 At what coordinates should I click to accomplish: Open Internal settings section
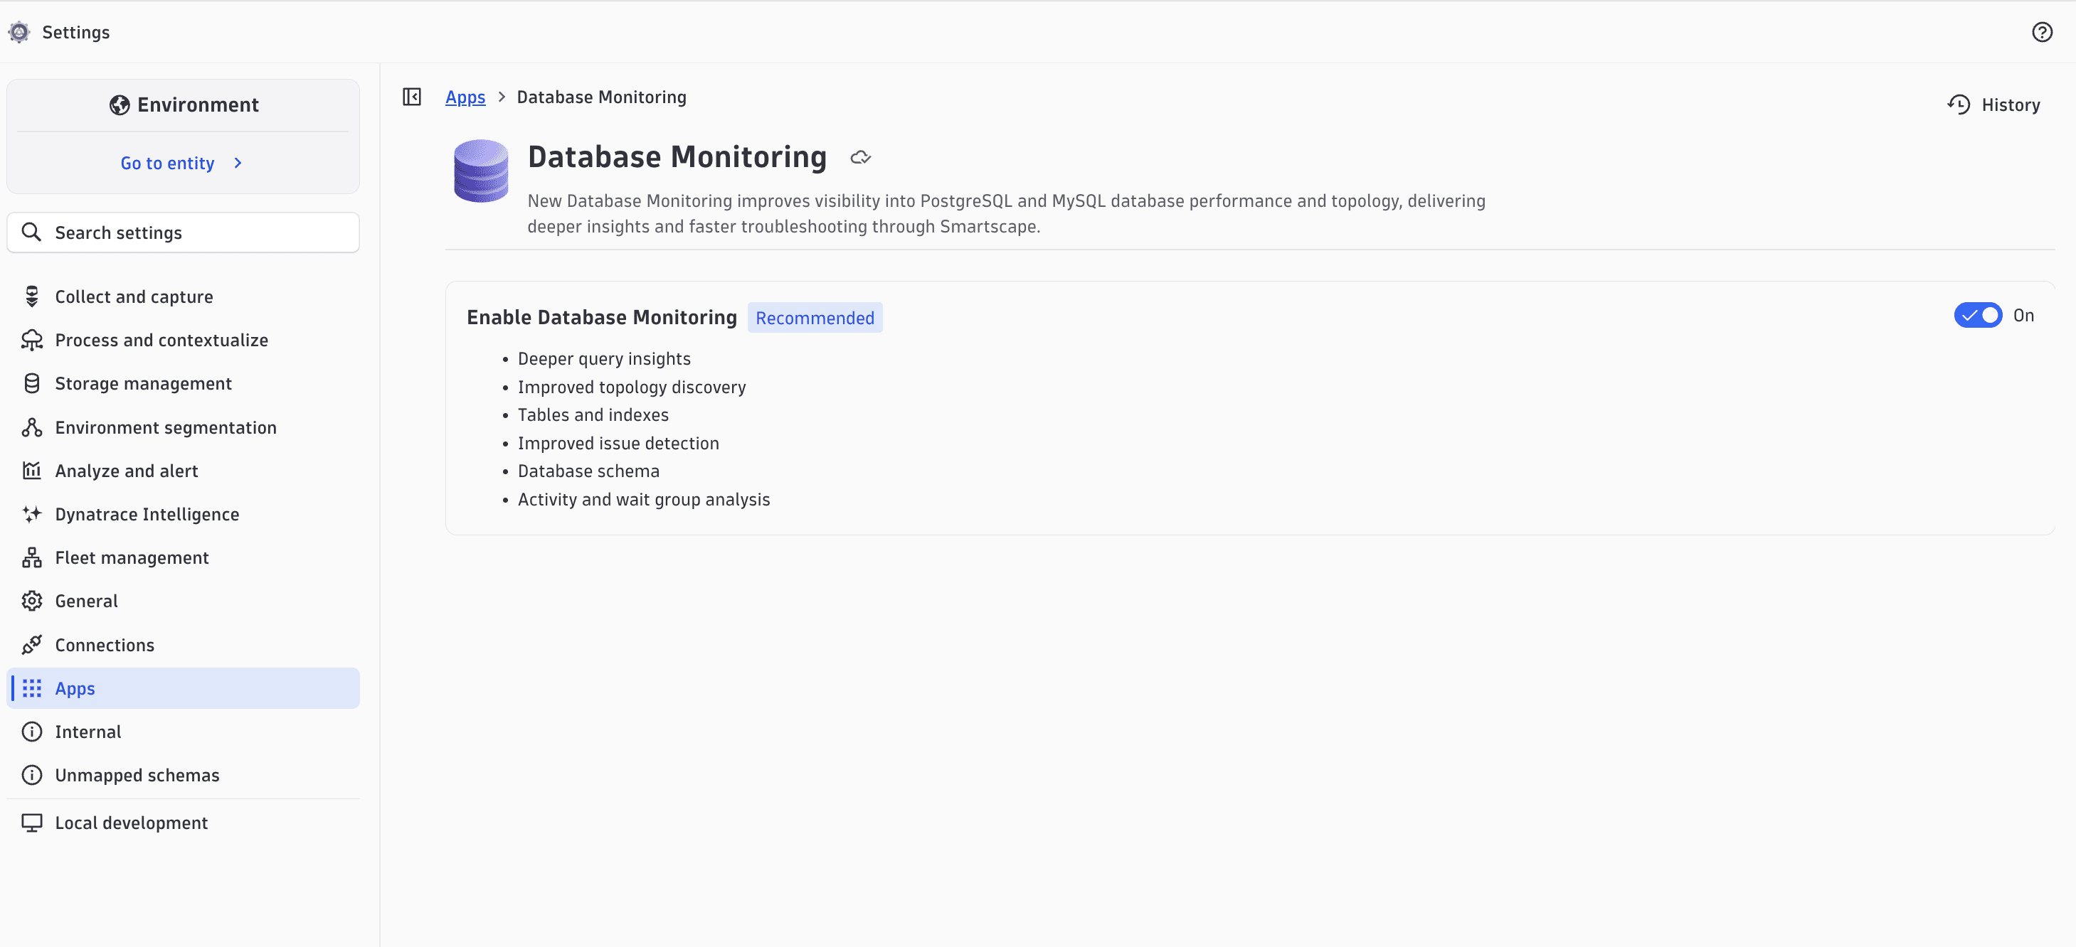[x=183, y=732]
